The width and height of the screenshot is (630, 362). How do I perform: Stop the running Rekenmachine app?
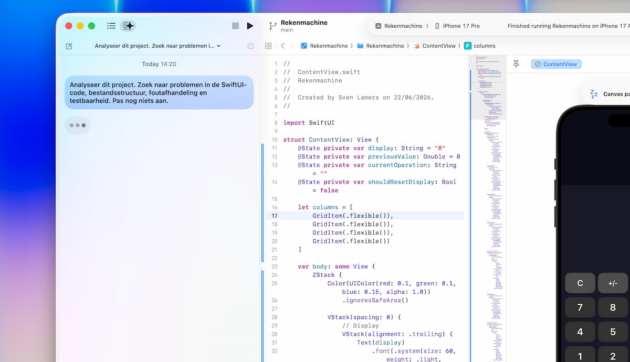pyautogui.click(x=235, y=26)
